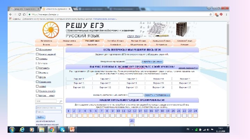This screenshot has width=250, height=140.
Task: Click the RU language indicator
Action: (x=188, y=129)
